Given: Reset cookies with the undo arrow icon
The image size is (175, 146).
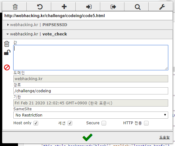Looking at the screenshot, I should click(40, 7).
